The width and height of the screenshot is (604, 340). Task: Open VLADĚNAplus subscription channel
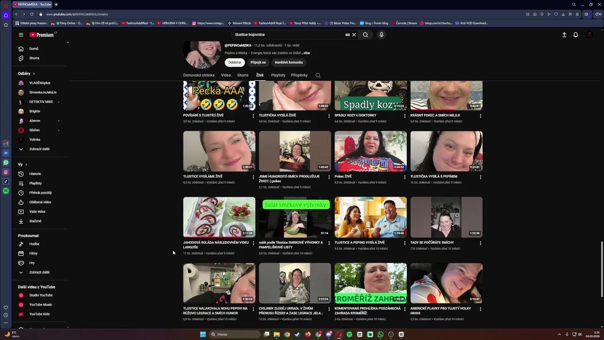pyautogui.click(x=41, y=83)
